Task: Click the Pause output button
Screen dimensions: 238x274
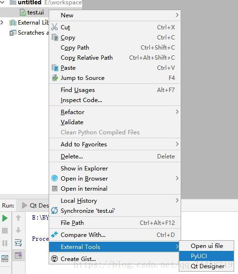Action: coord(5,243)
